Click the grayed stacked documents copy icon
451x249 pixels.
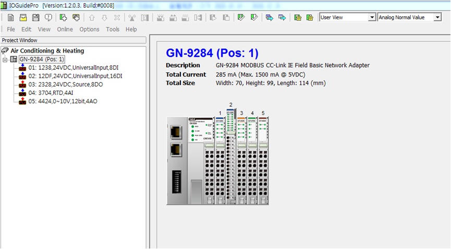pos(226,18)
